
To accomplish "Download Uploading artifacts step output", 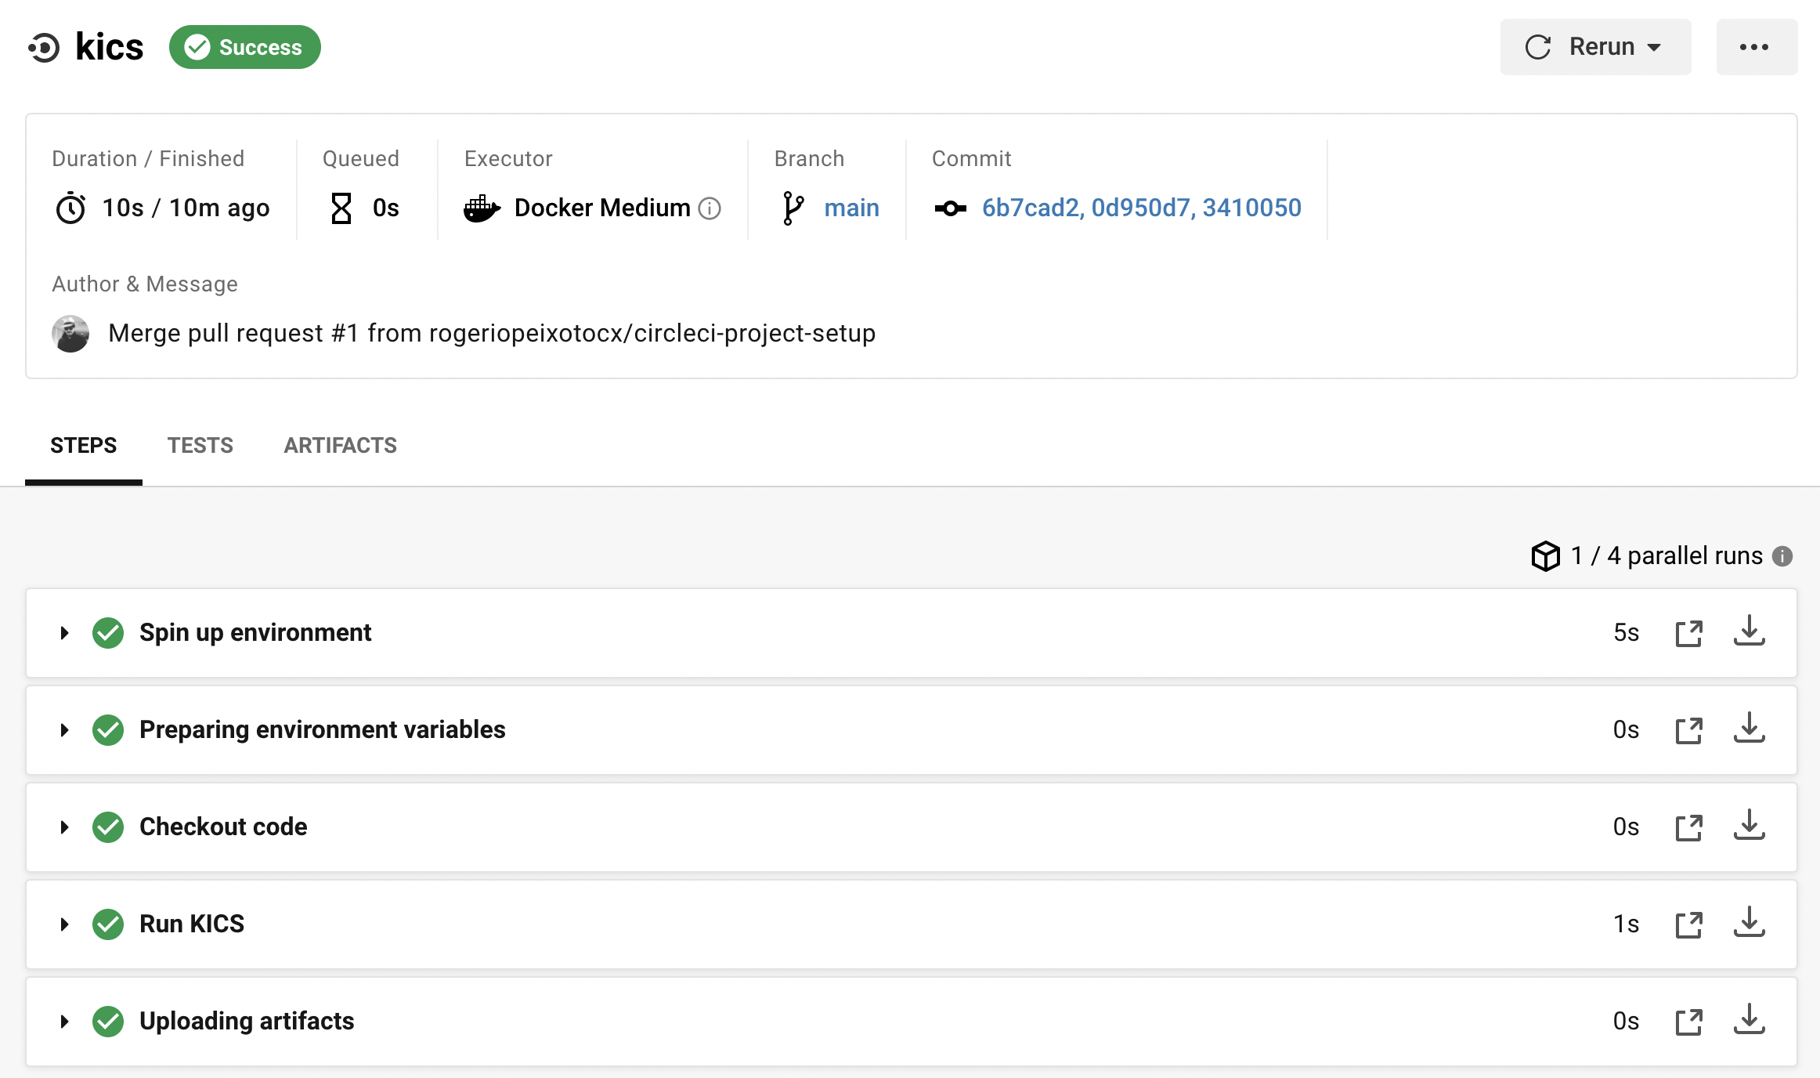I will (x=1749, y=1020).
